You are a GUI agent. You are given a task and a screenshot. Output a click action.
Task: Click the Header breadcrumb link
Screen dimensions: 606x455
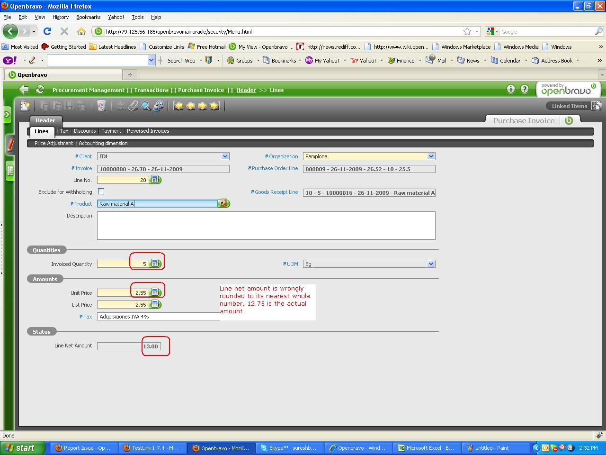(246, 90)
